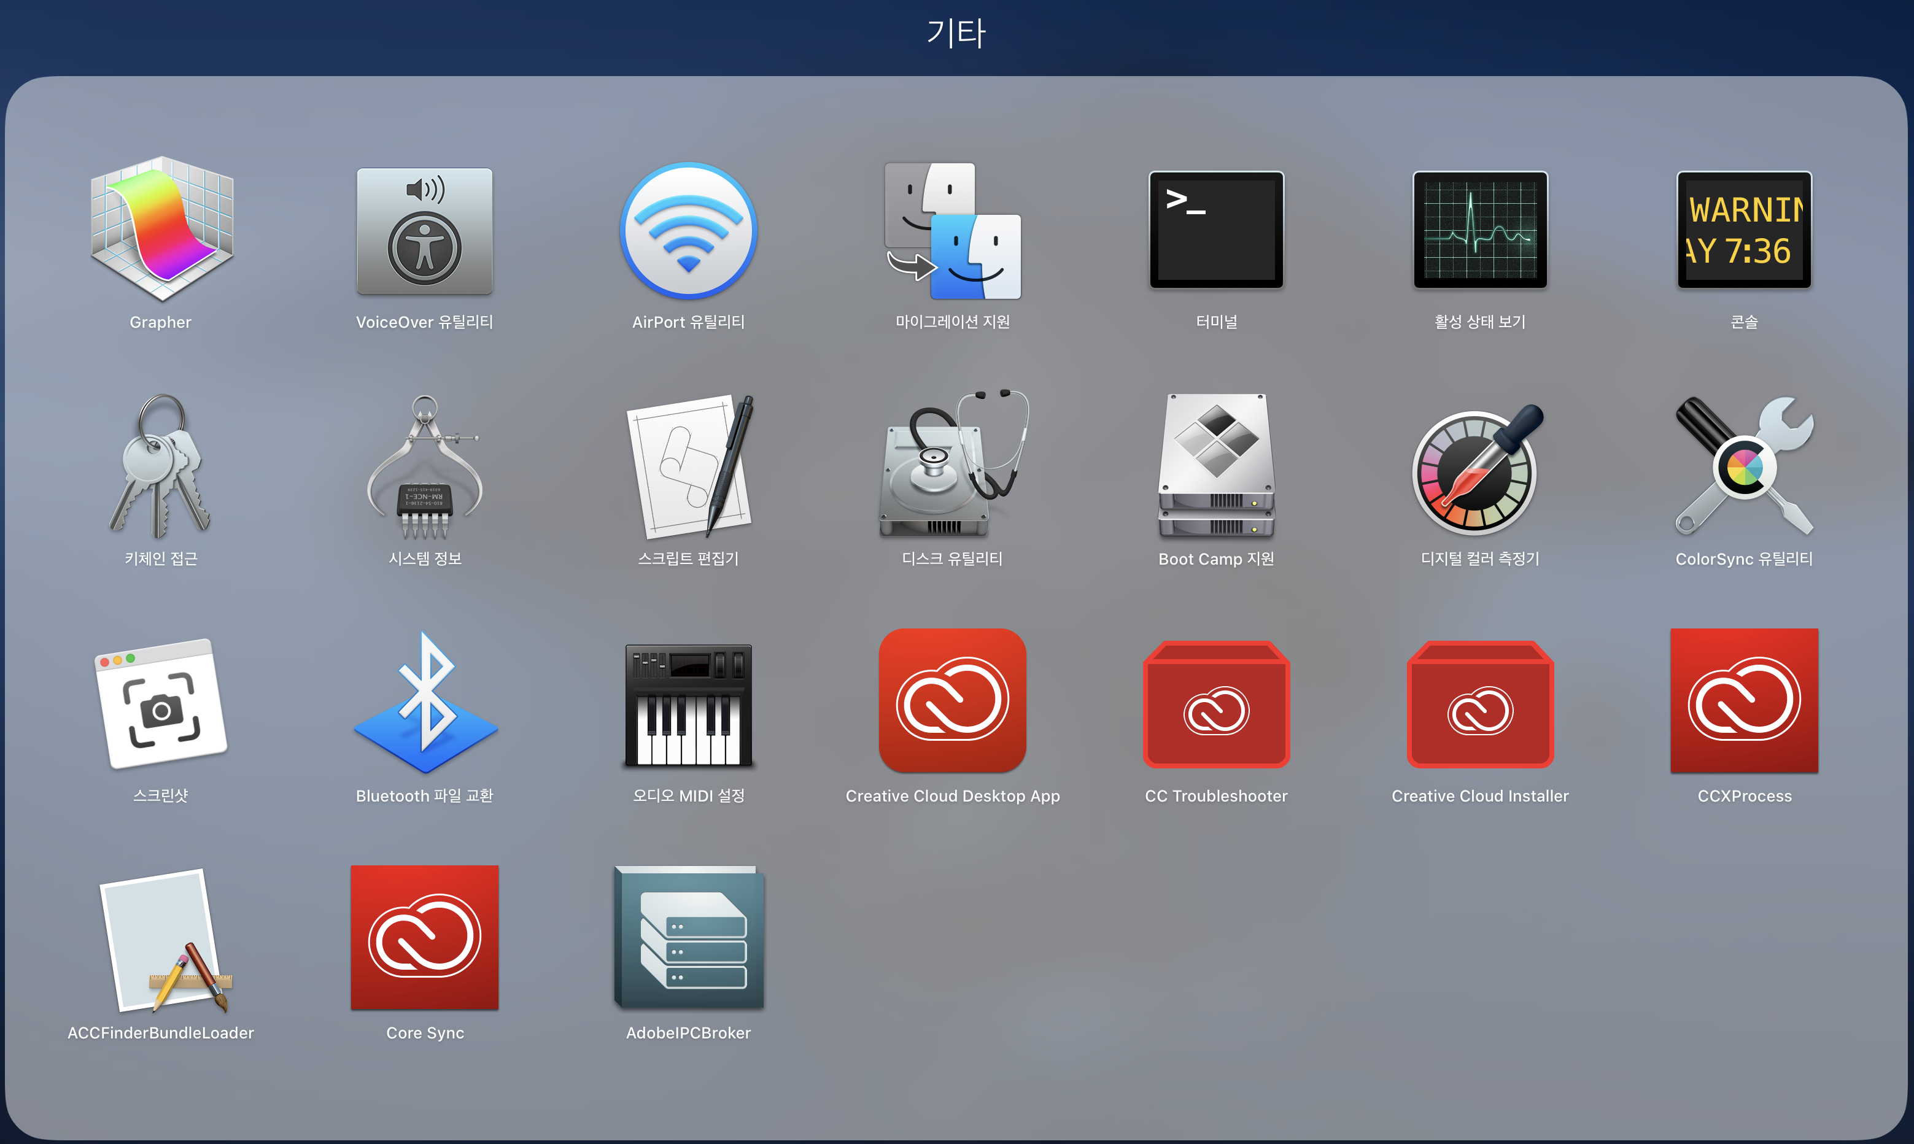Open 스크립트 편집기 app
Viewport: 1914px width, 1144px height.
coord(688,466)
